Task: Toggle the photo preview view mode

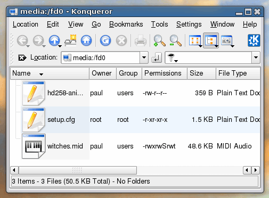Action: click(x=227, y=40)
